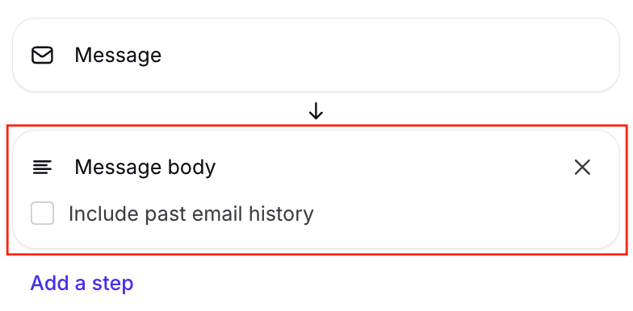Click the arrow connector below Message
Image resolution: width=633 pixels, height=311 pixels.
(316, 111)
